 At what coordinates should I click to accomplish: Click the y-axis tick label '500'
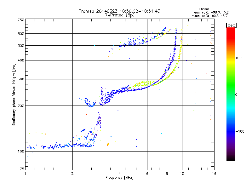[x=21, y=46]
